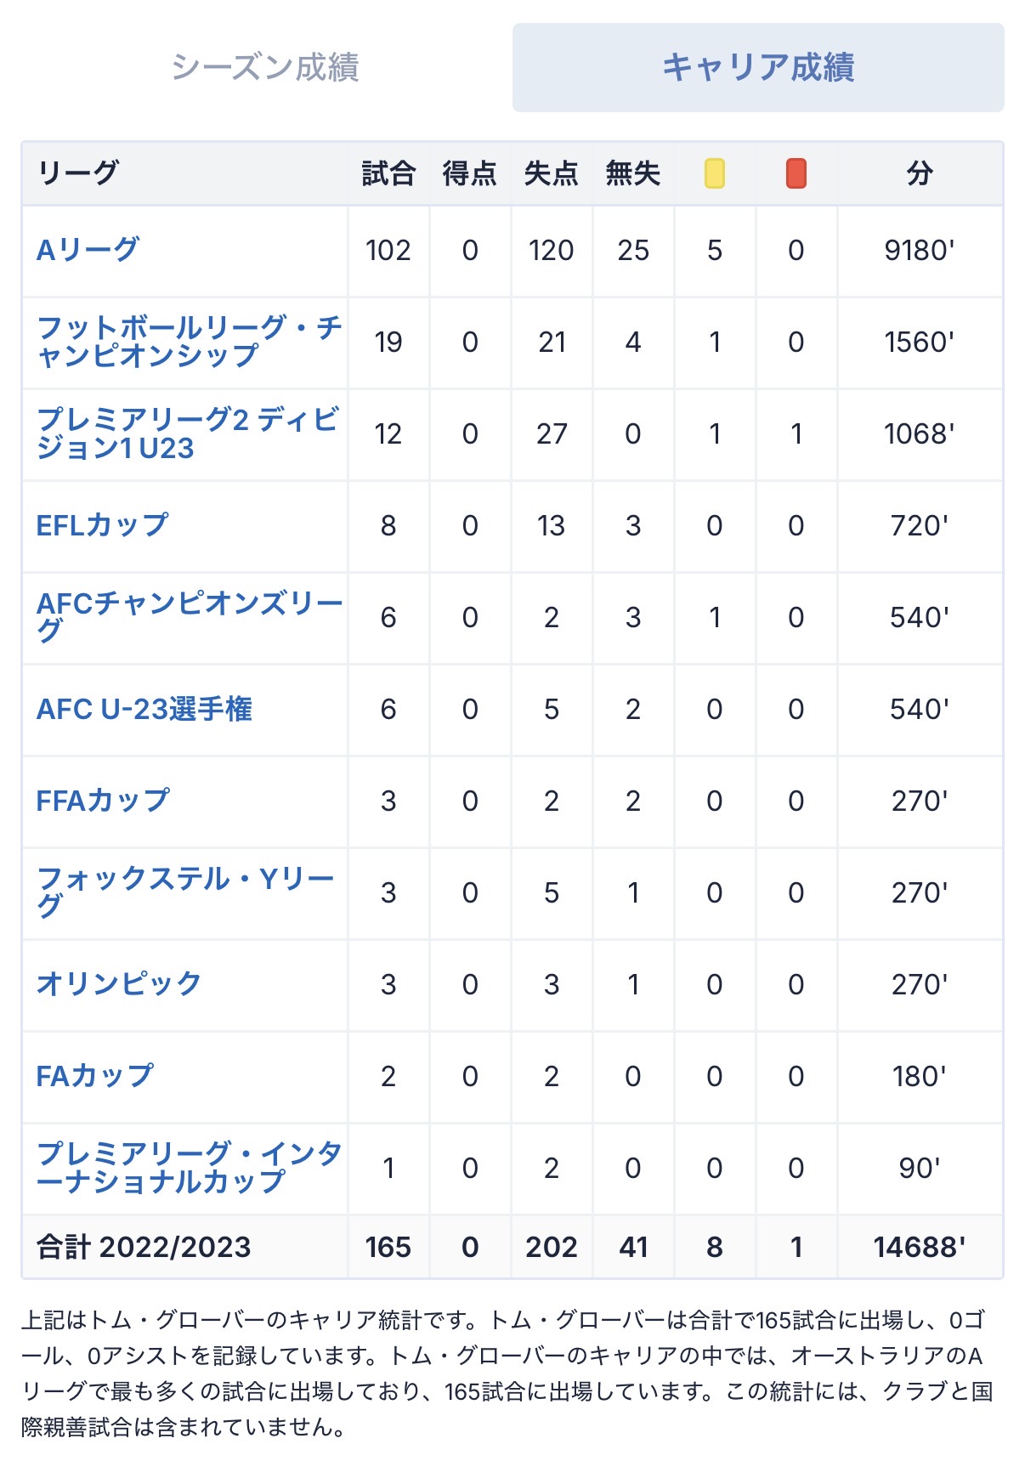This screenshot has width=1025, height=1461.
Task: Open the FAカップ link
Action: pos(94,1076)
